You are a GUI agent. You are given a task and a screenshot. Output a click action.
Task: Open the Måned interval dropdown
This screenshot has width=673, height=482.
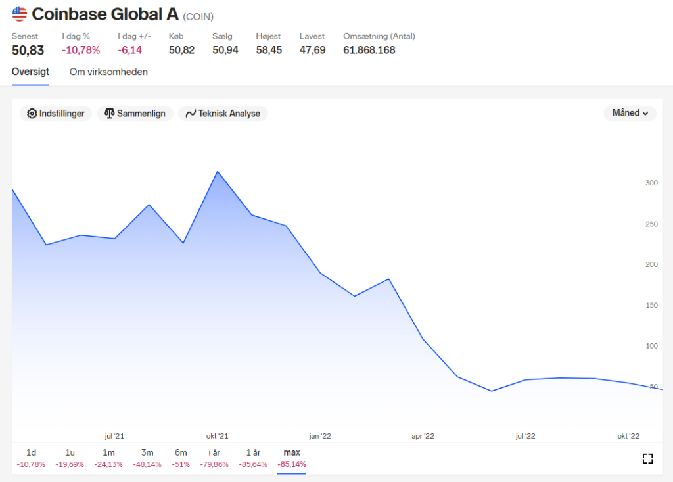pyautogui.click(x=630, y=113)
